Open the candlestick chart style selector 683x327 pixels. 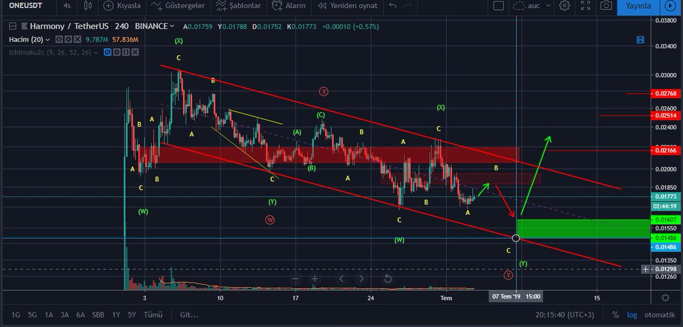(x=87, y=6)
